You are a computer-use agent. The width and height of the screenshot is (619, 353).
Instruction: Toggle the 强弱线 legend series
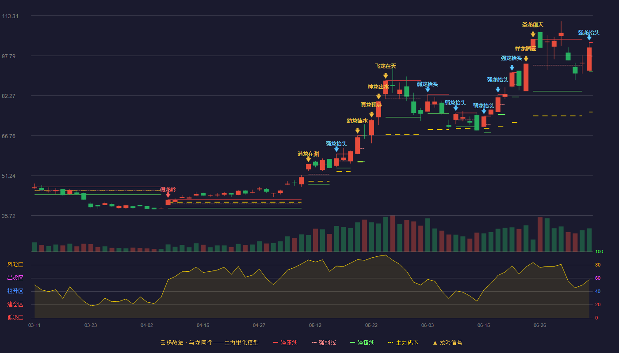coord(324,342)
